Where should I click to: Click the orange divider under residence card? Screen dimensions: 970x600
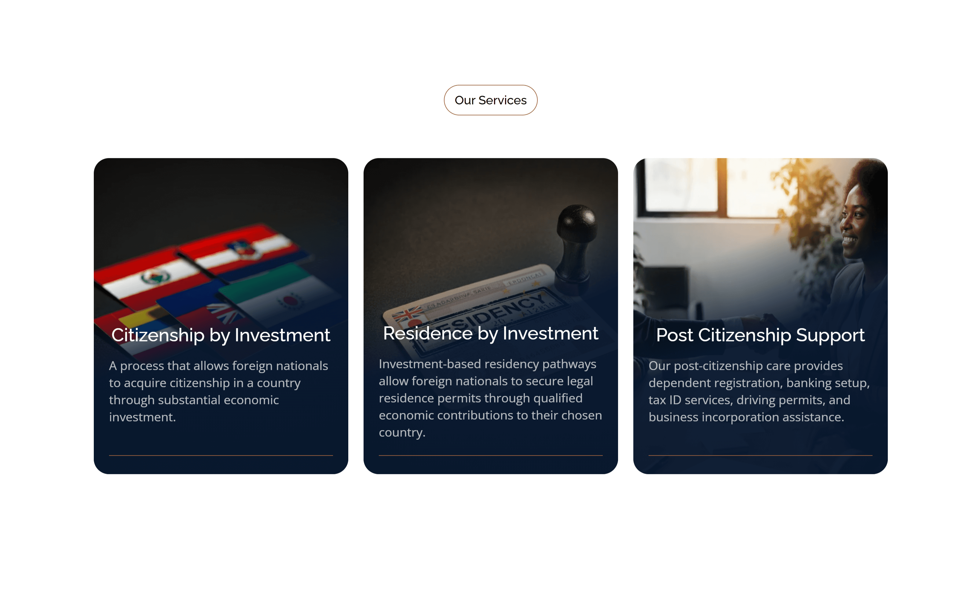point(490,455)
